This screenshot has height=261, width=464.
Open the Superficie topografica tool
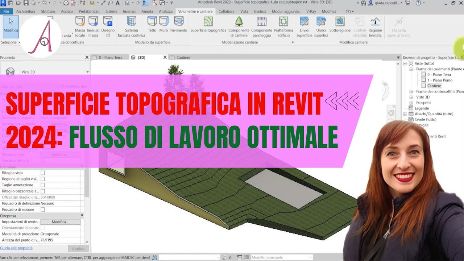pos(208,25)
